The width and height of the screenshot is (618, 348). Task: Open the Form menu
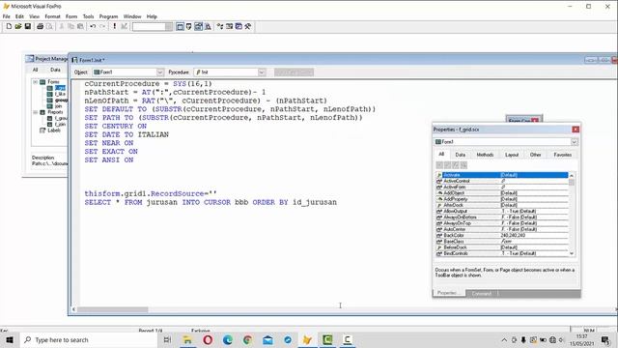(x=71, y=16)
